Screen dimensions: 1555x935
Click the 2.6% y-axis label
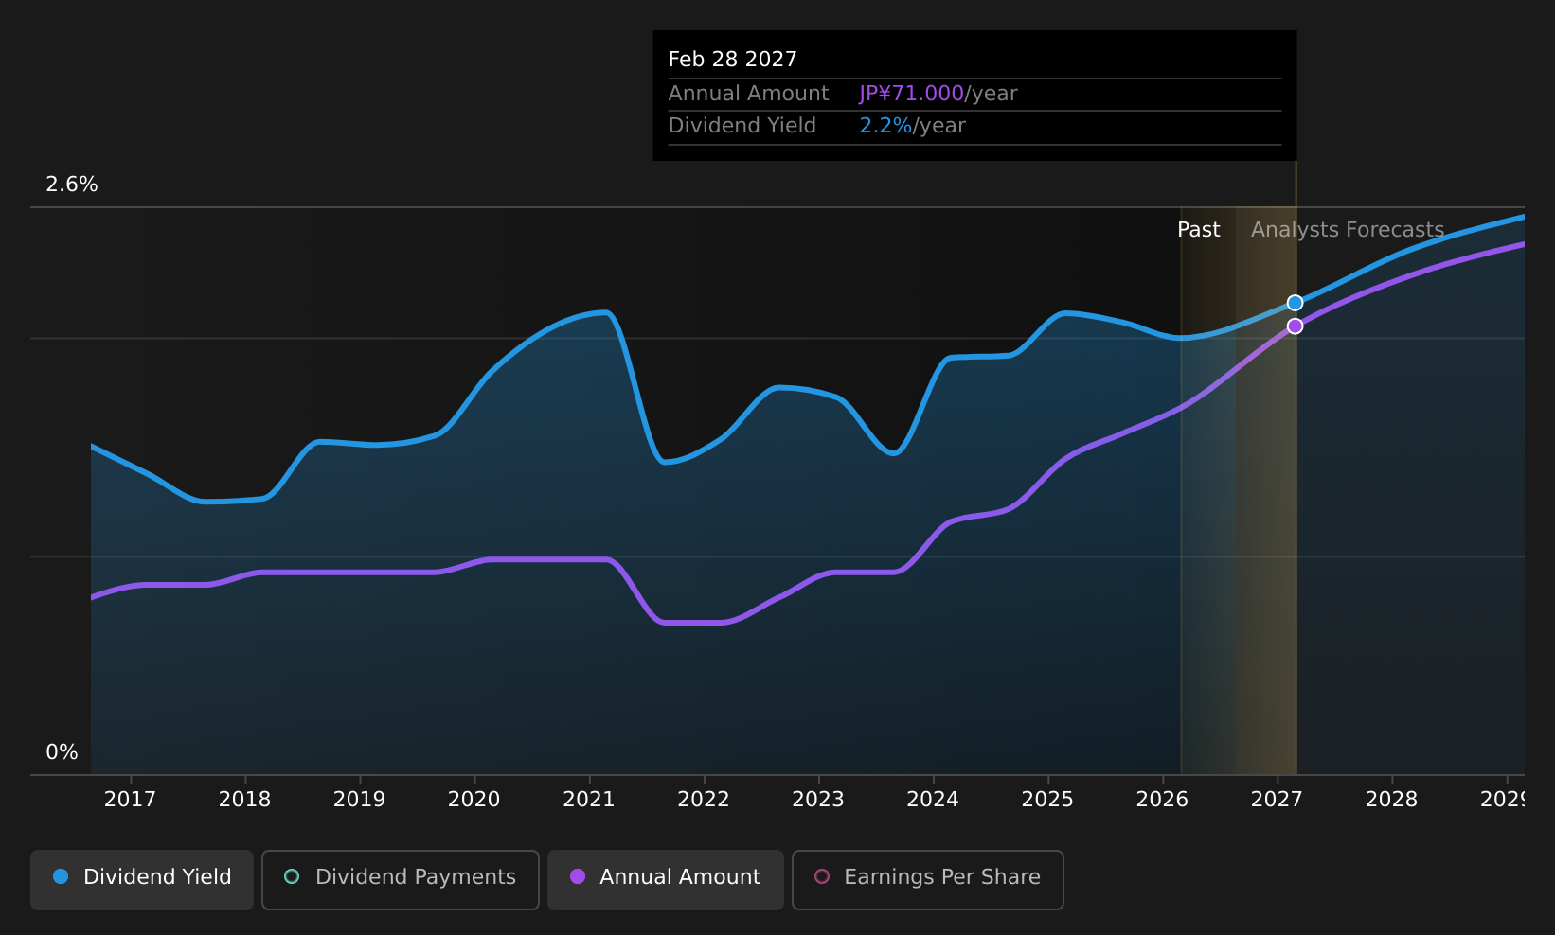coord(72,185)
